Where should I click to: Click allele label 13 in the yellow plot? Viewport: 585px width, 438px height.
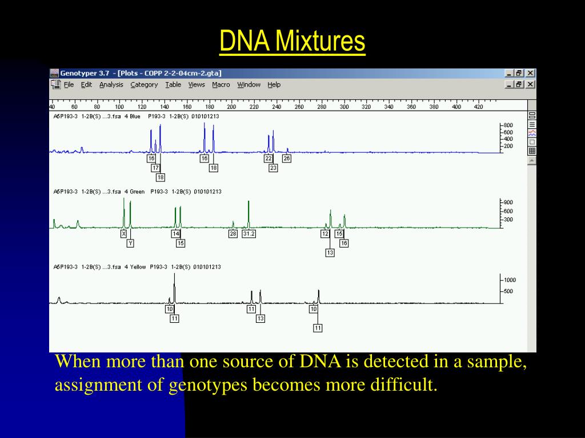pyautogui.click(x=261, y=318)
